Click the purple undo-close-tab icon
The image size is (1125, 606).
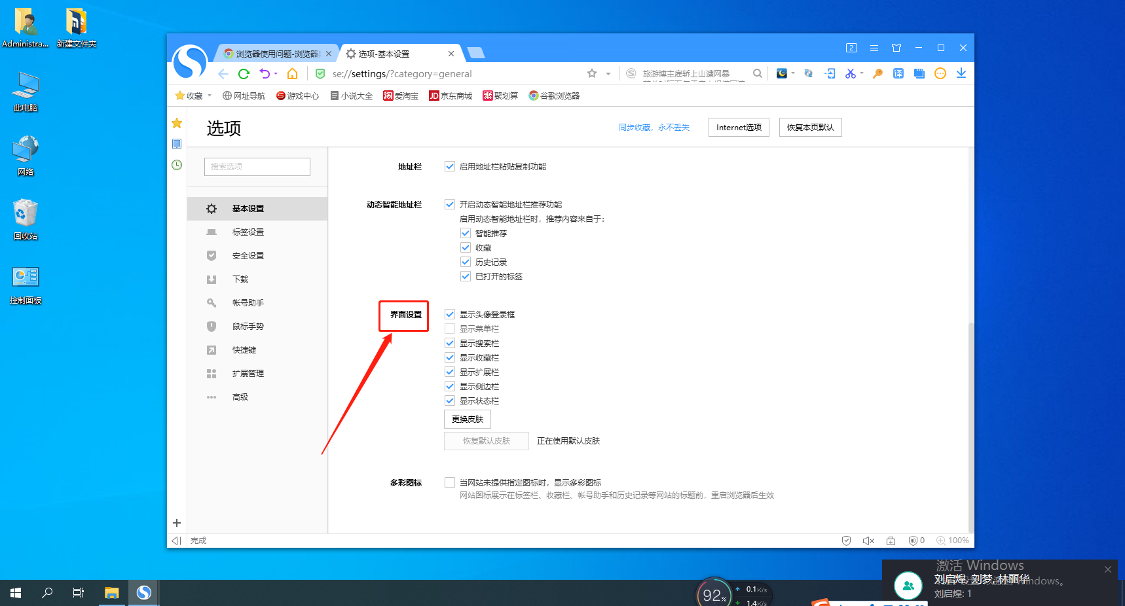coord(265,73)
